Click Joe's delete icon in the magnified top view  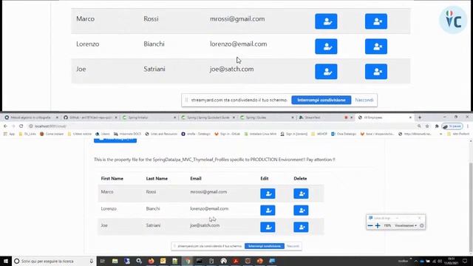(x=376, y=72)
